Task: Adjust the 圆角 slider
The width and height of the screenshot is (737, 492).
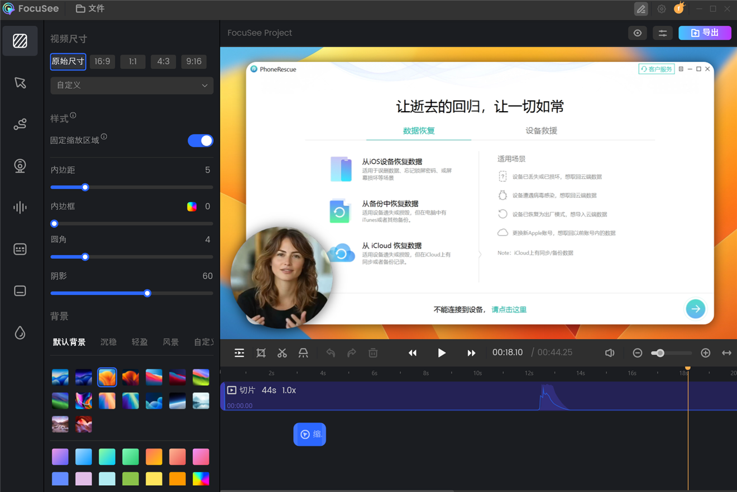Action: point(132,257)
